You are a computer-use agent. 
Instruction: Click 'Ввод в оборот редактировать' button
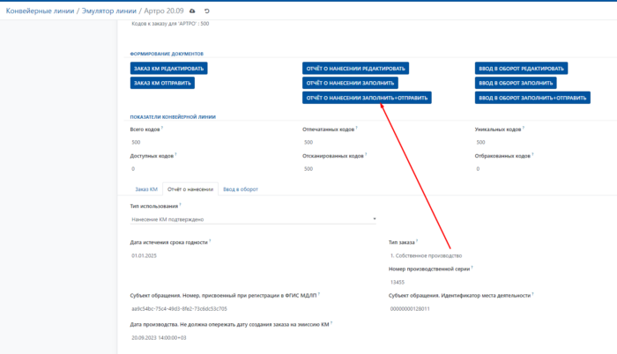(521, 68)
